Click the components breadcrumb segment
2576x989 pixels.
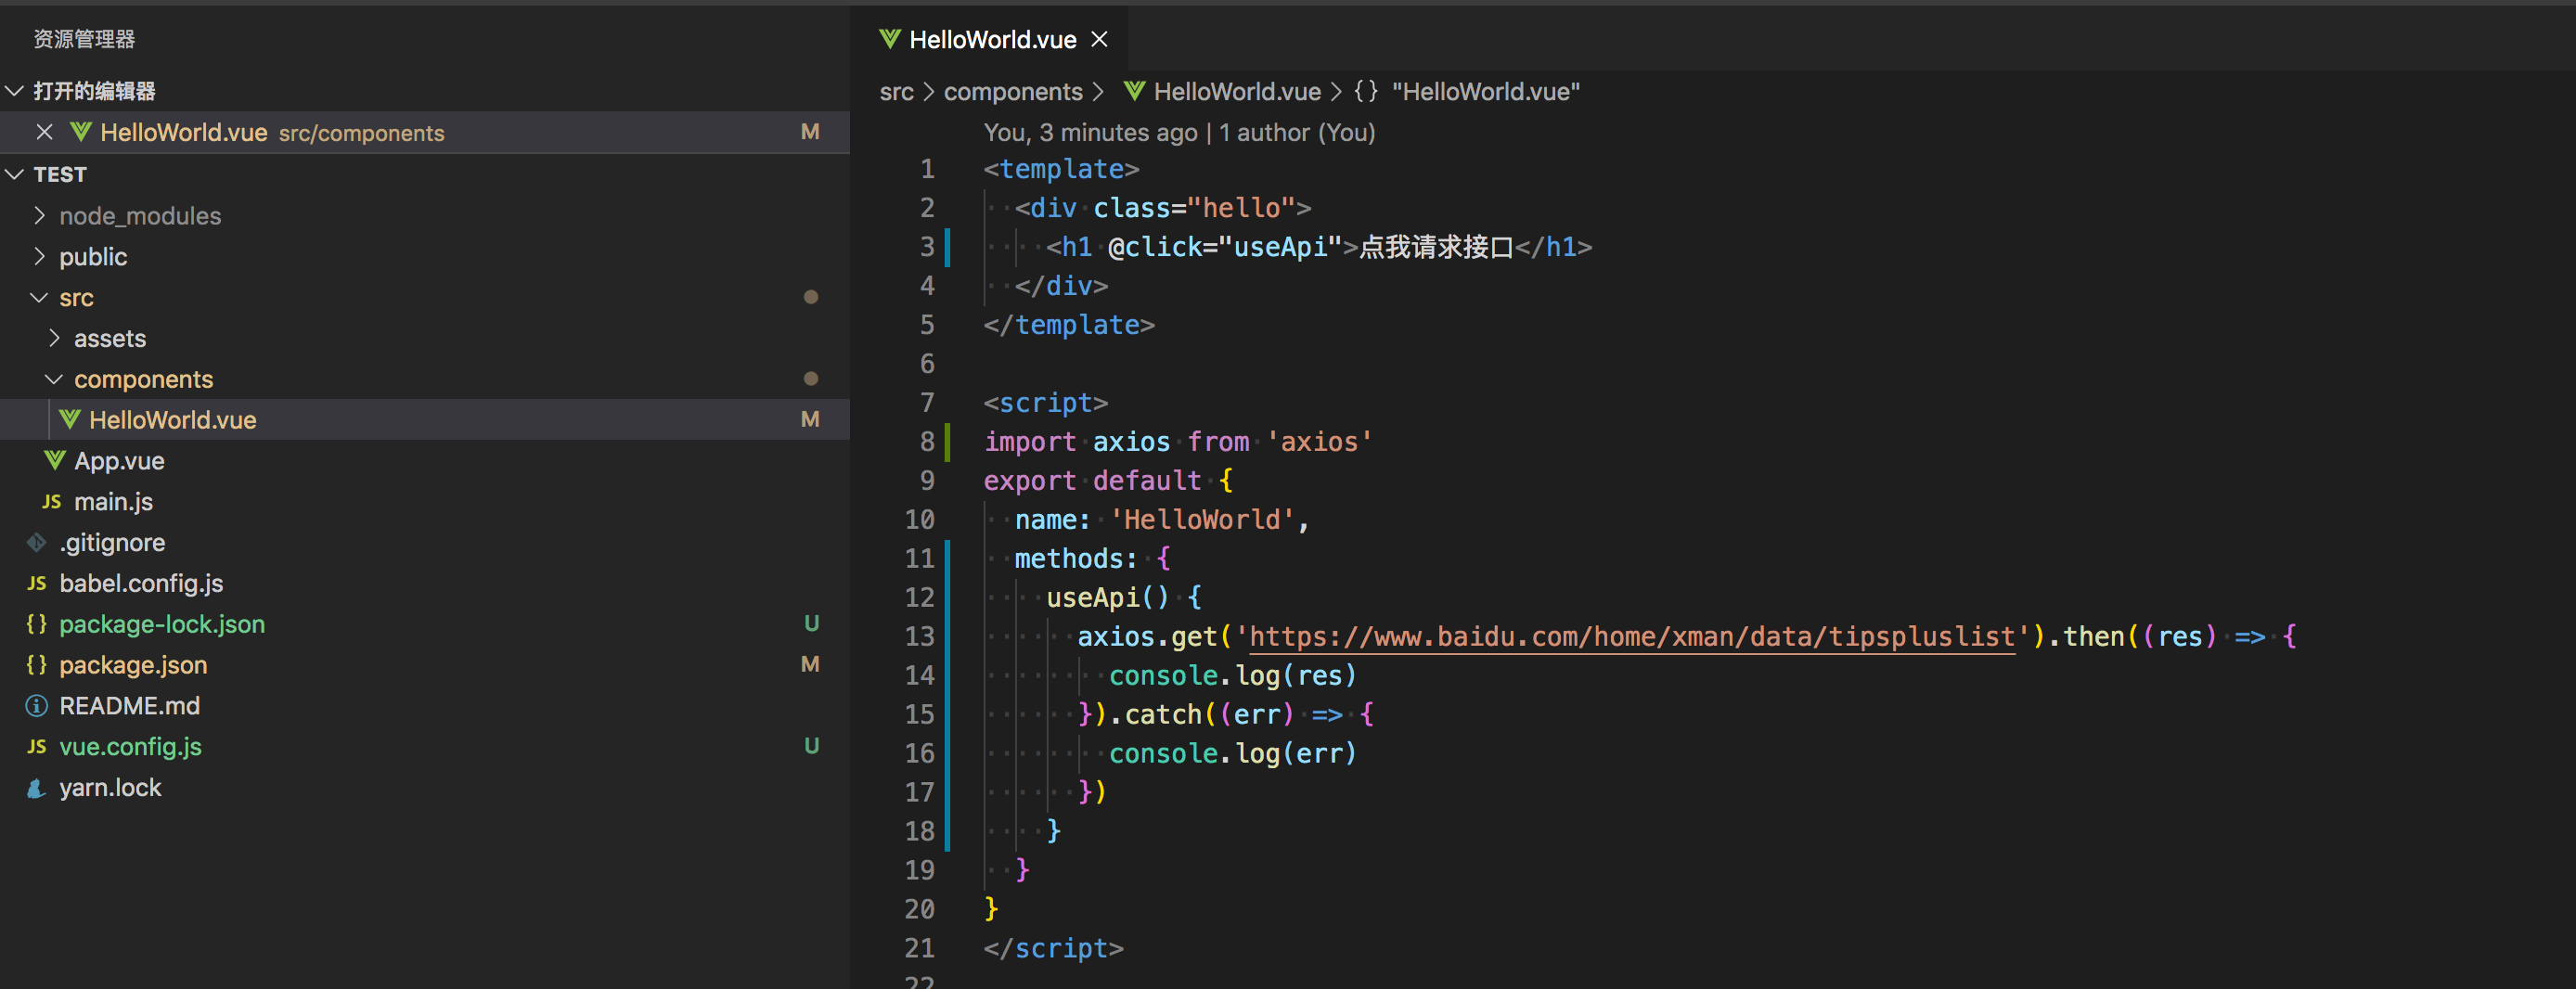[1013, 92]
